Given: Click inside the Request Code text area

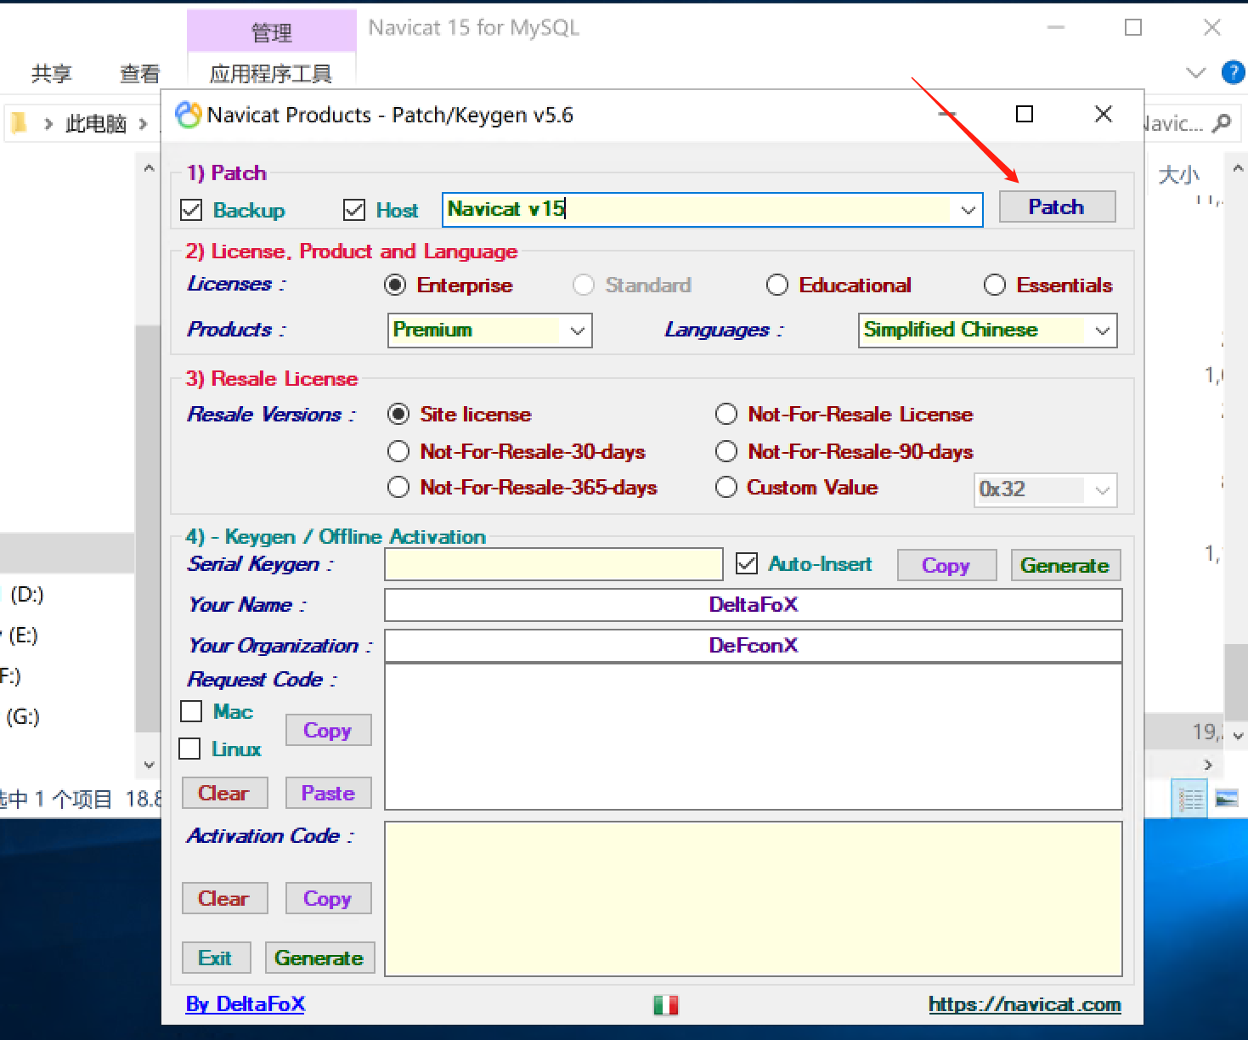Looking at the screenshot, I should tap(753, 737).
